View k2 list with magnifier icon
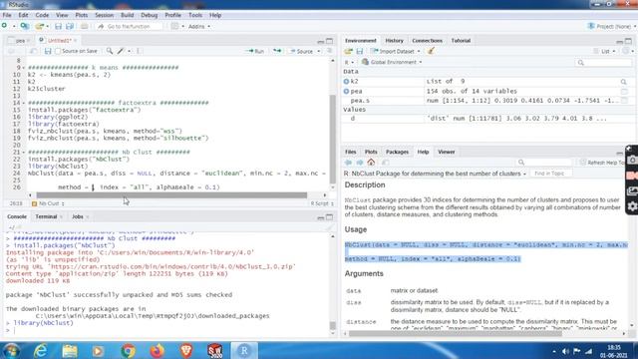 [x=623, y=82]
